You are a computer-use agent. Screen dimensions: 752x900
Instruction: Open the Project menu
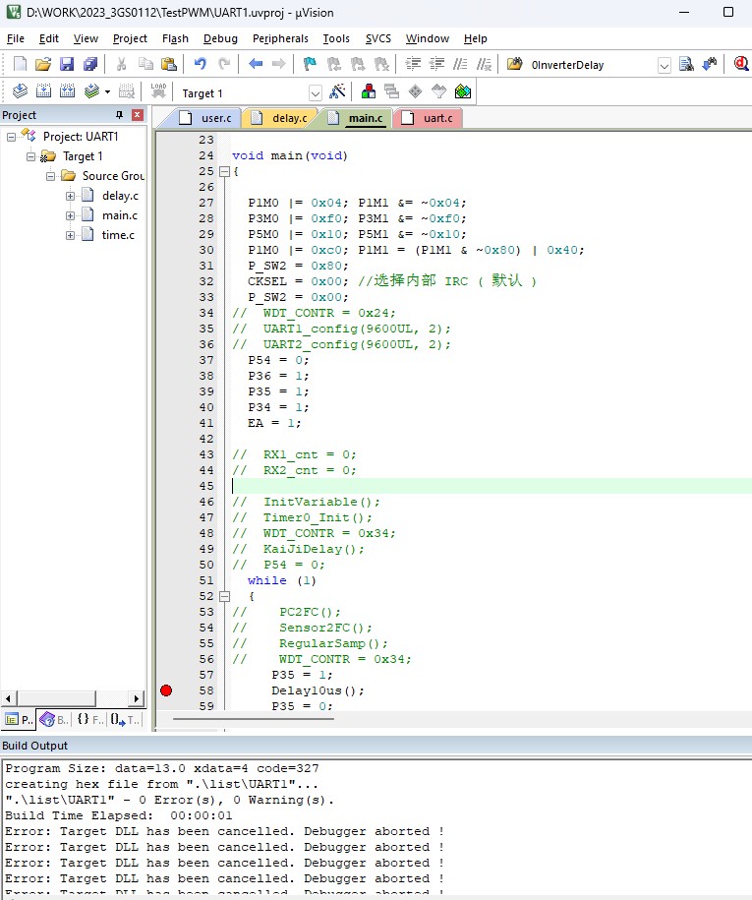(130, 38)
